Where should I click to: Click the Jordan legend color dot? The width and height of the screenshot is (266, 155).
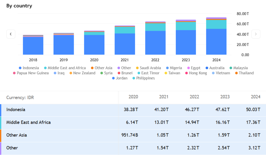click(x=114, y=78)
